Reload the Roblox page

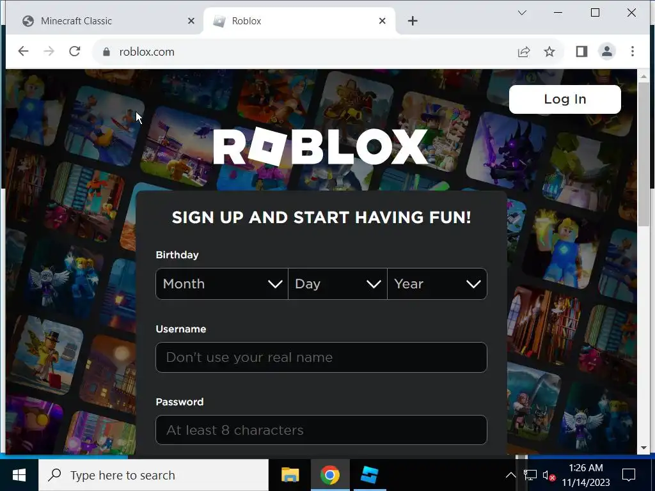click(x=75, y=51)
